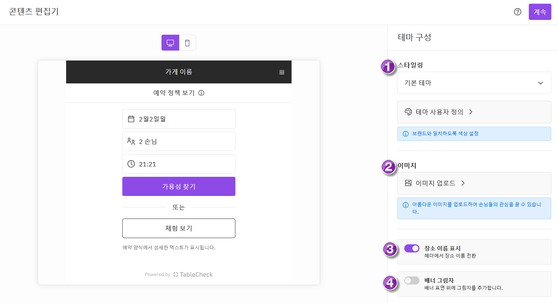Screen dimensions: 558x303
Task: Click the 가게 이름 header title
Action: [x=179, y=72]
